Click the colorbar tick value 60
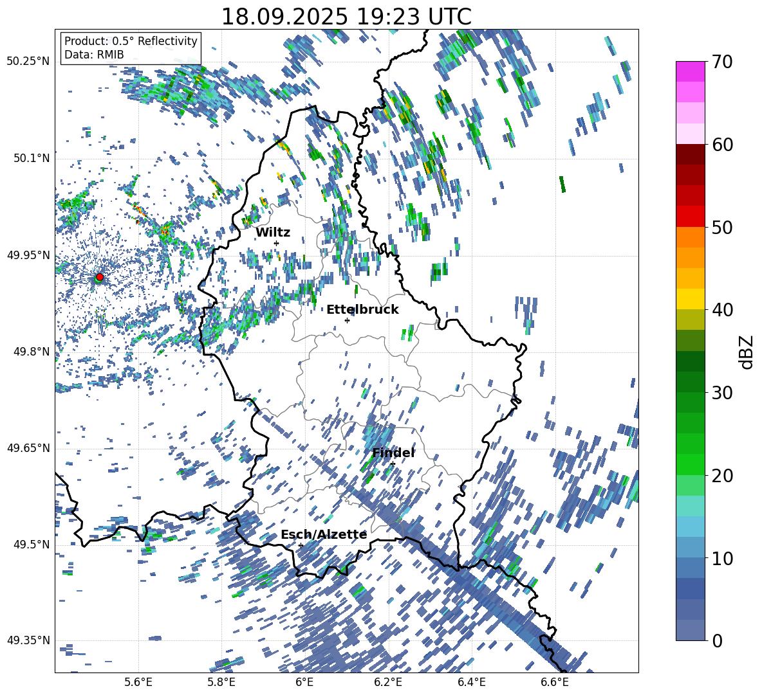 (x=722, y=145)
